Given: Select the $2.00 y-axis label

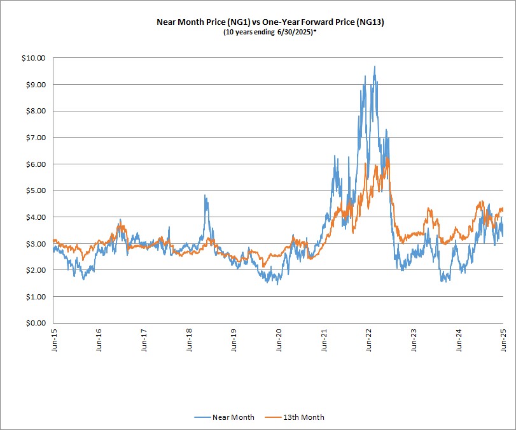Looking at the screenshot, I should tap(36, 270).
